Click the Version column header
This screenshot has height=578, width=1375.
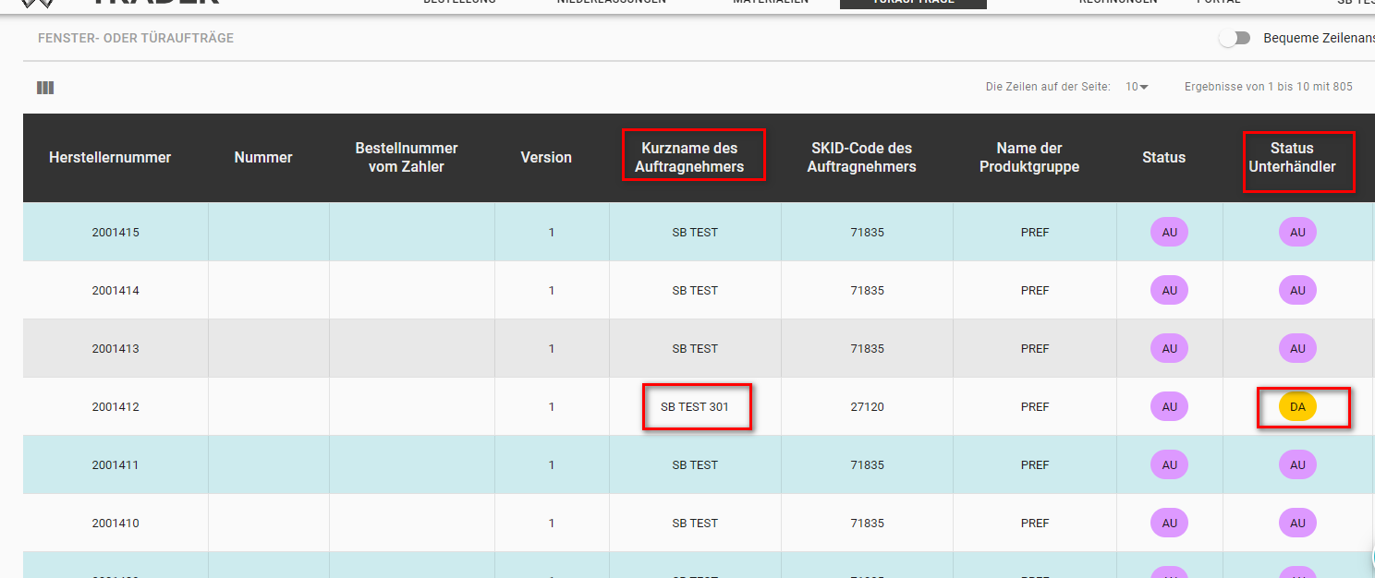click(546, 158)
